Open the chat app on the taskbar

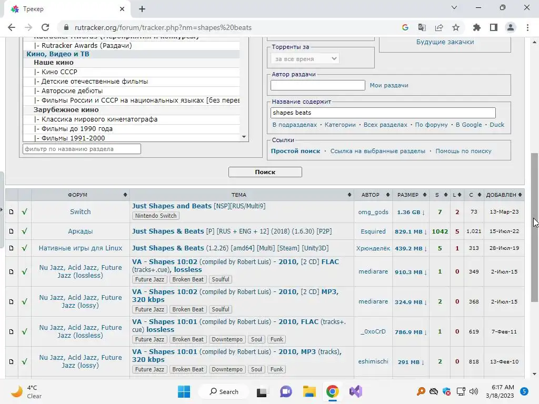286,391
